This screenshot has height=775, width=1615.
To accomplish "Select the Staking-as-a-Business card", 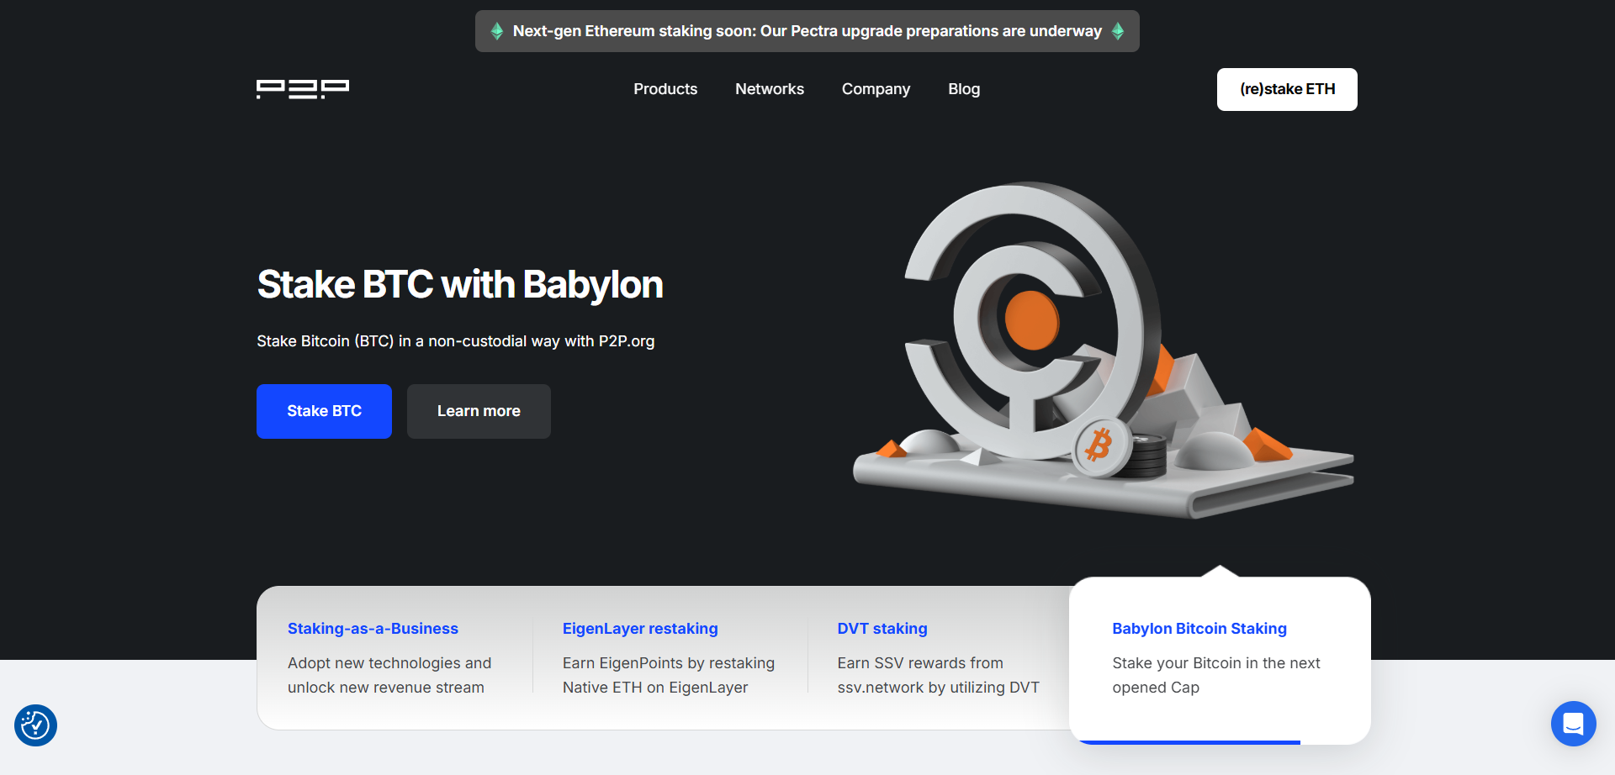I will [x=395, y=657].
